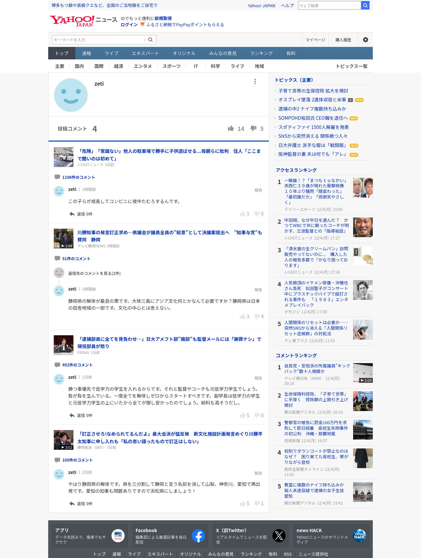This screenshot has width=421, height=558.
Task: Report the 1時間前 コンビニ comment via 報告
Action: pos(258,190)
